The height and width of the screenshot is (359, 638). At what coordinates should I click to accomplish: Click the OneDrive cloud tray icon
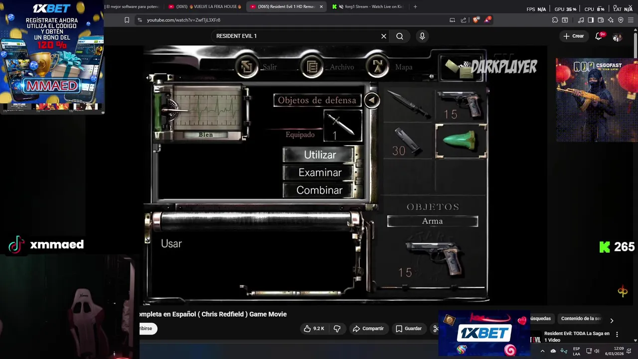[553, 351]
